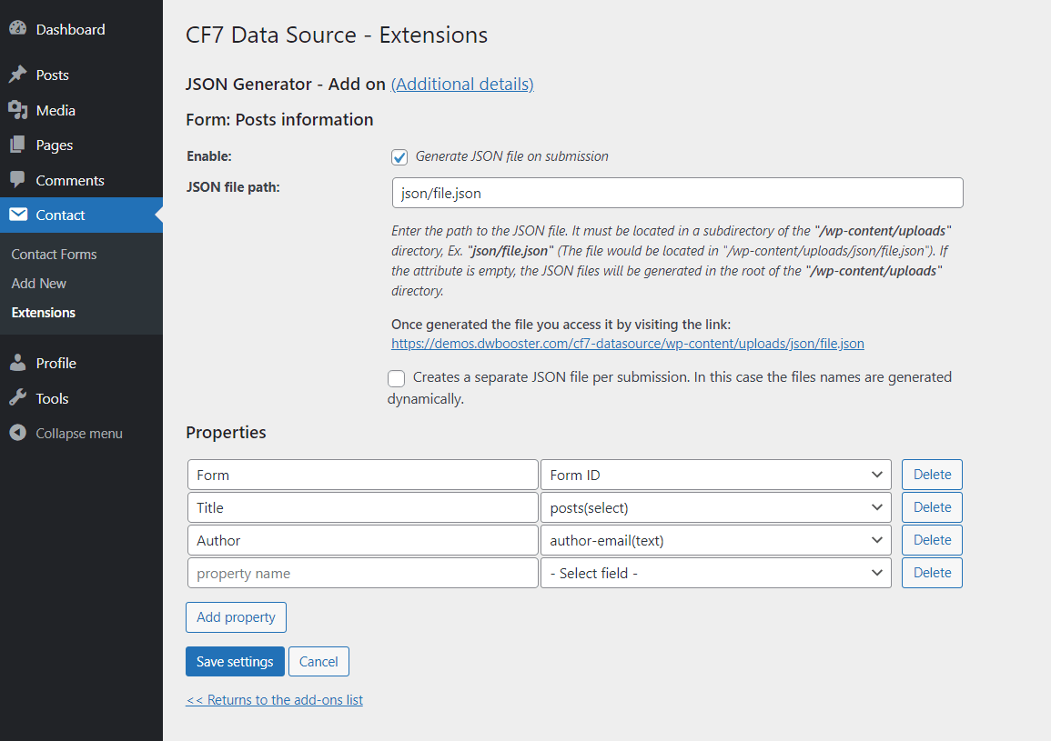Expand the posts(select) dropdown
The image size is (1051, 741).
coord(715,507)
